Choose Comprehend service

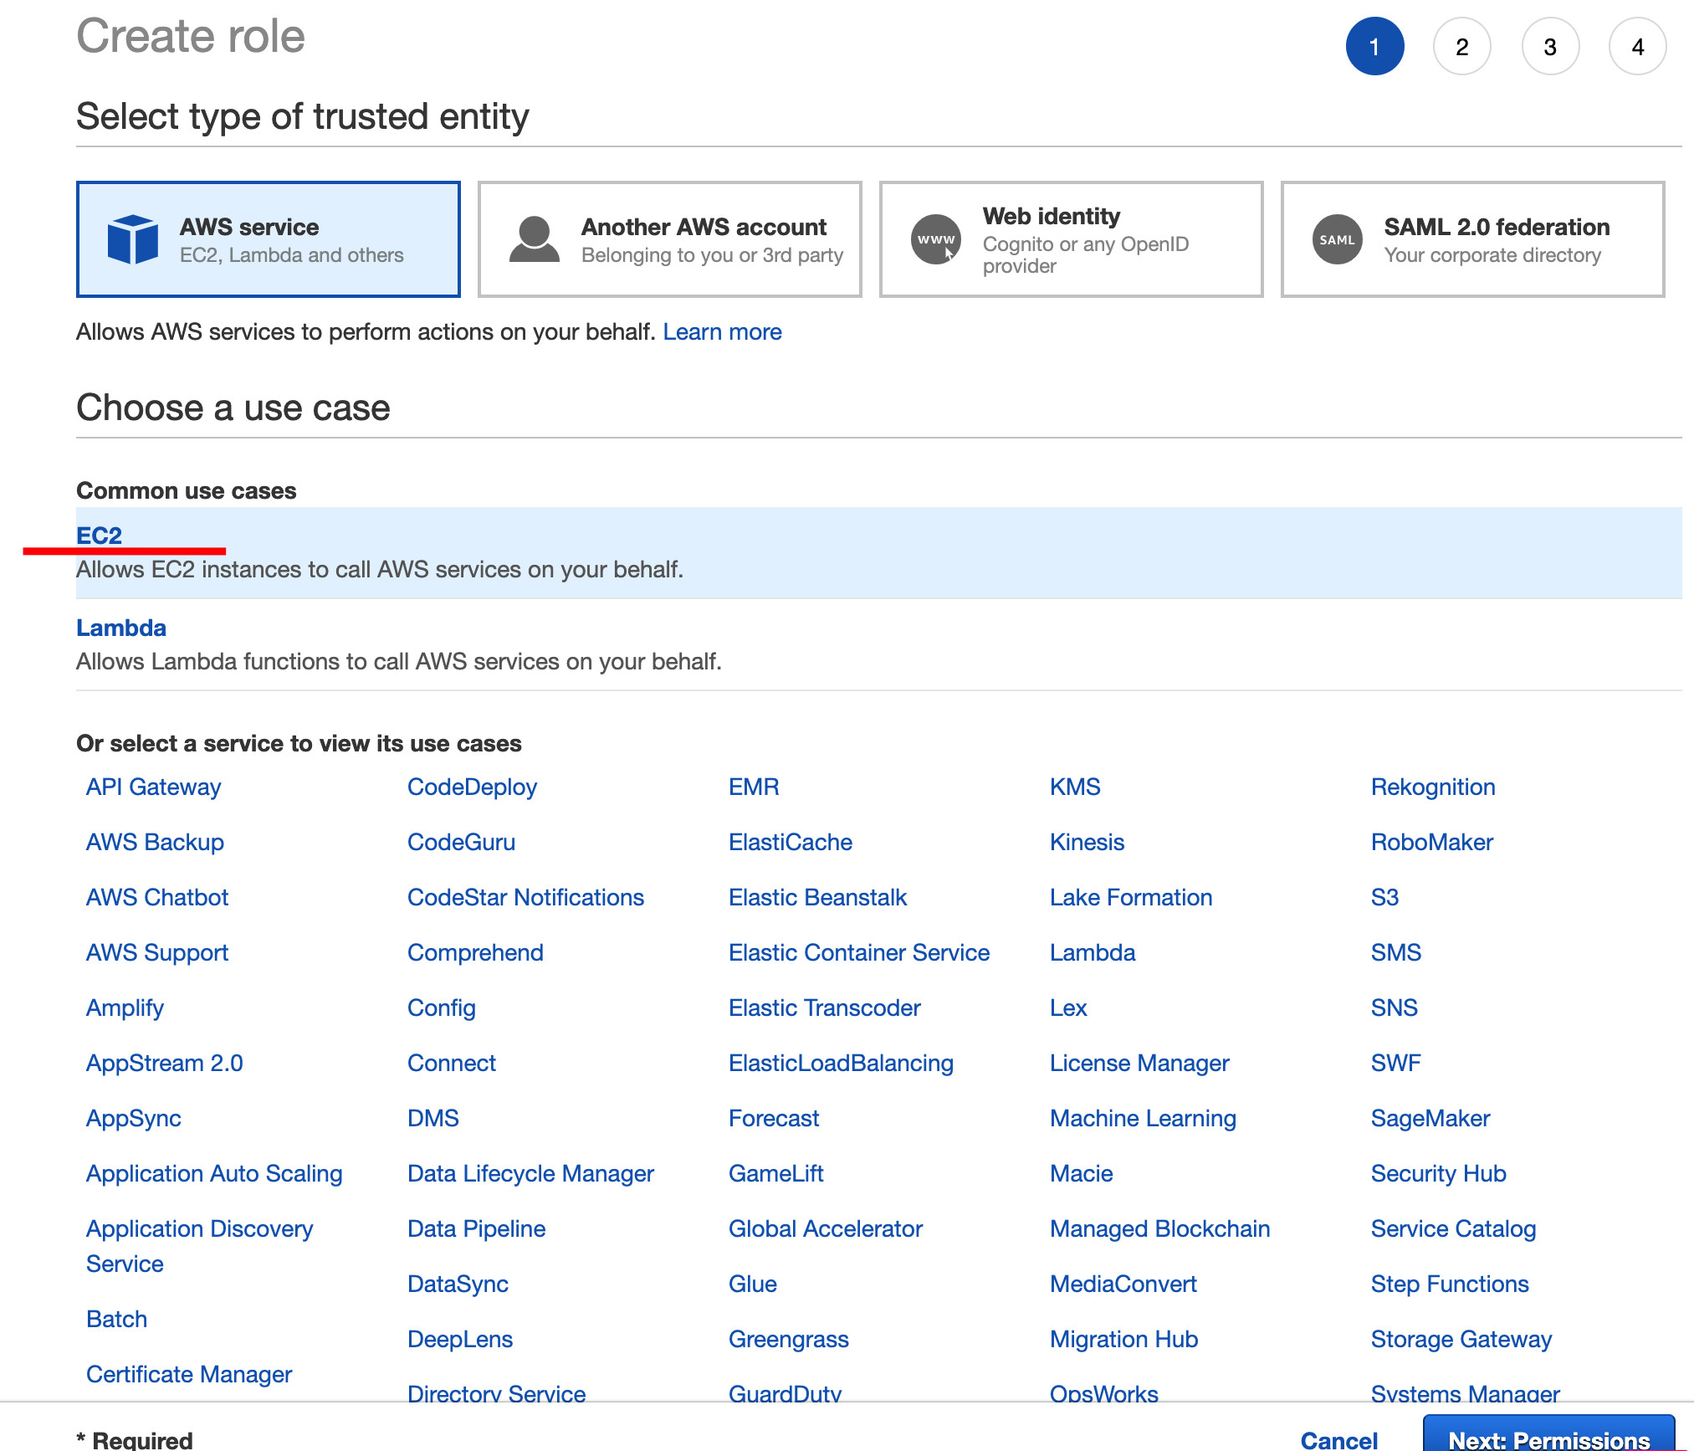(475, 953)
